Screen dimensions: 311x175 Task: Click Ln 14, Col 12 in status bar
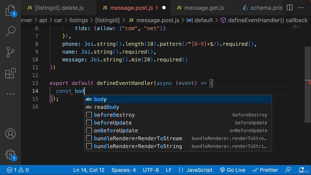(x=88, y=170)
